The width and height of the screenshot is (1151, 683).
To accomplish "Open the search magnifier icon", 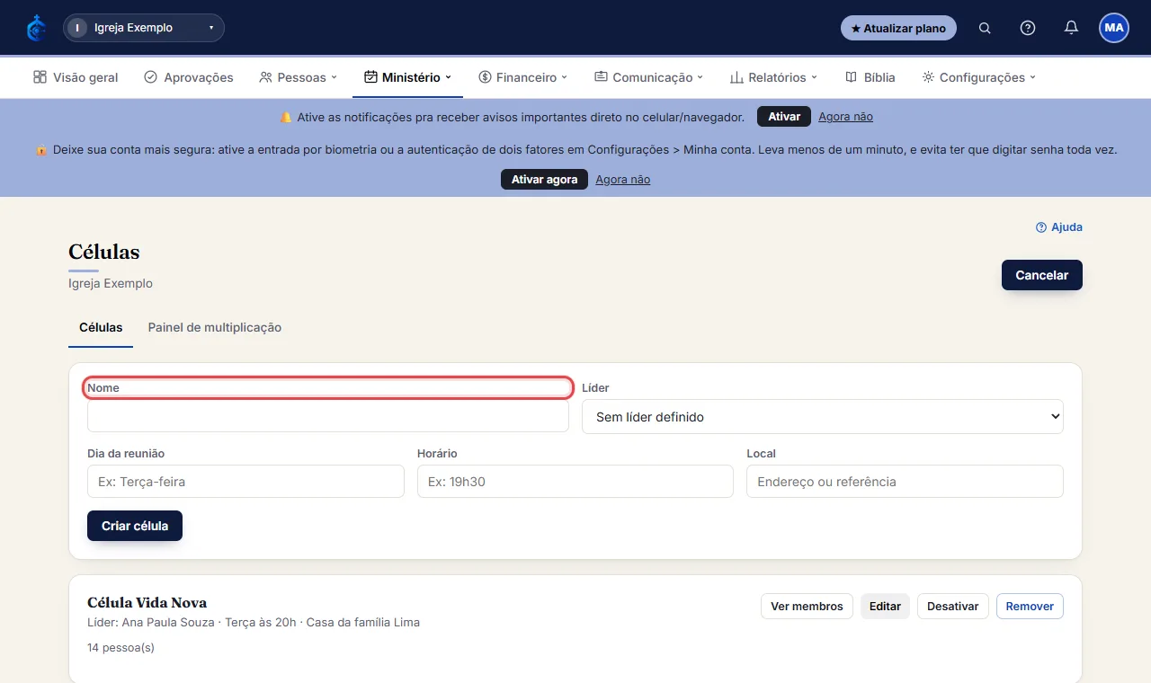I will [985, 28].
